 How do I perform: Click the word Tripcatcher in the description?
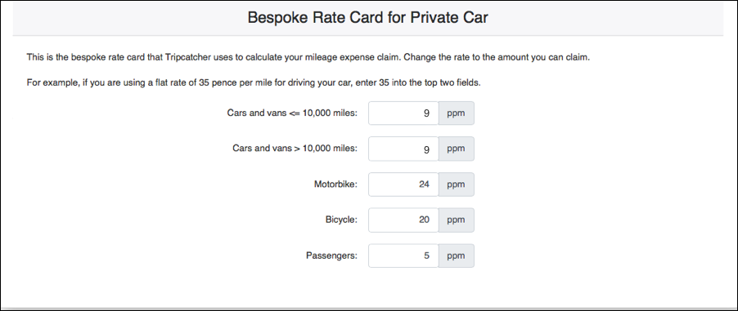187,57
